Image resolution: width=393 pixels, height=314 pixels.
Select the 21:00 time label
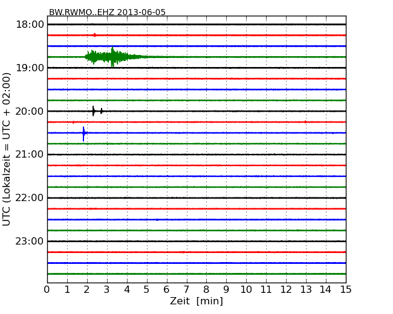tap(30, 155)
